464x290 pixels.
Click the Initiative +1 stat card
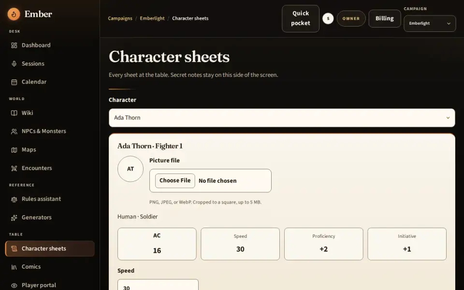407,244
